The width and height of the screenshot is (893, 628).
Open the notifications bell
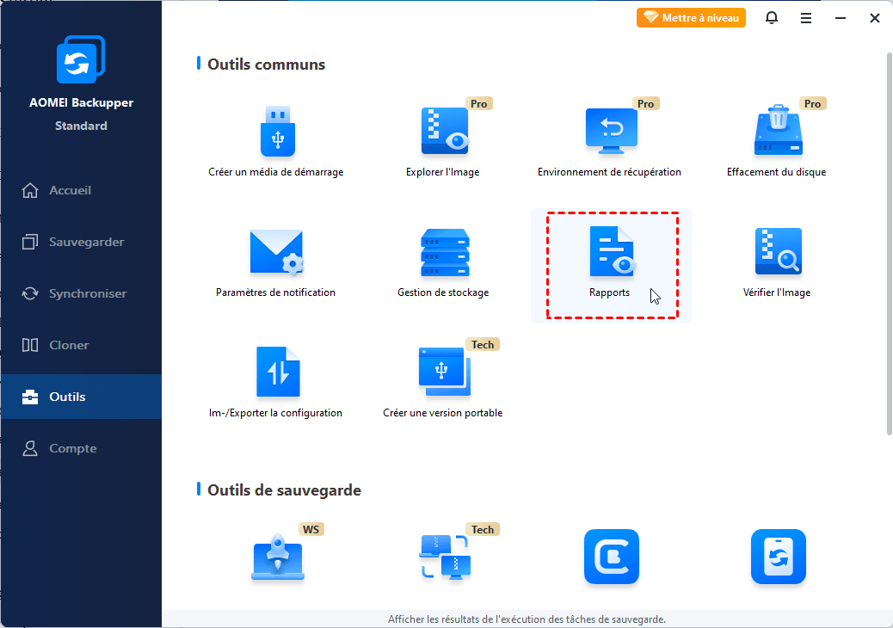pyautogui.click(x=772, y=18)
